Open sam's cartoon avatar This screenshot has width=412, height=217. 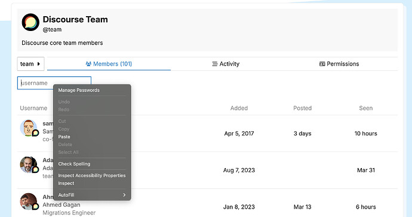click(29, 128)
